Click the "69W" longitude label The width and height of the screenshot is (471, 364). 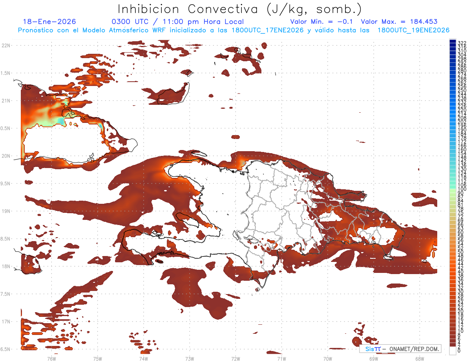pos(374,359)
